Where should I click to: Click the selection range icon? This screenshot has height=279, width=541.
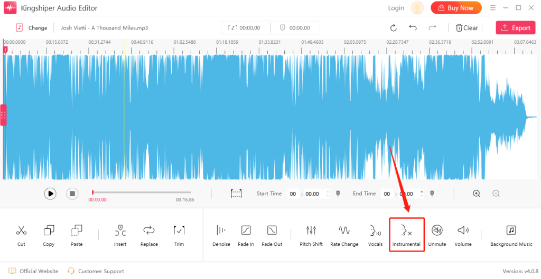click(x=236, y=194)
